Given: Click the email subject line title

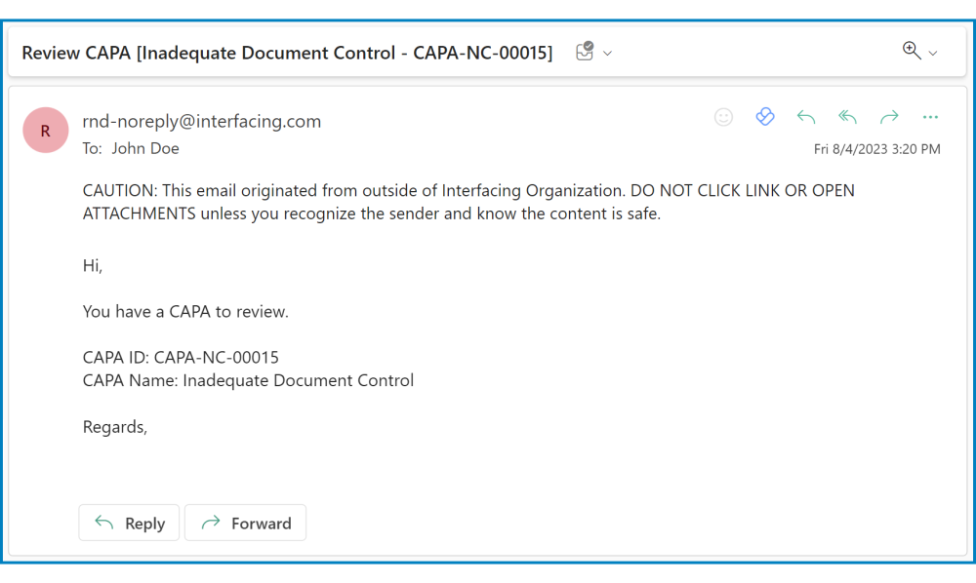Looking at the screenshot, I should click(x=287, y=53).
